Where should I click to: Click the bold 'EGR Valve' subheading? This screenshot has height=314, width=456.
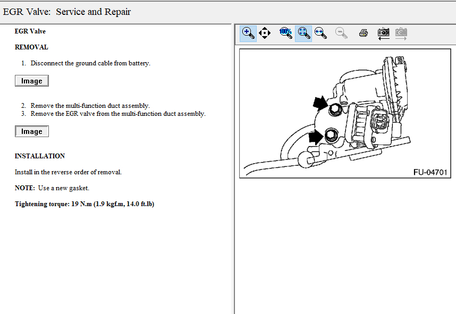point(30,31)
